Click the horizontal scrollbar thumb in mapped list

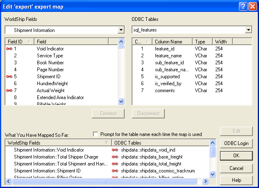click(105, 181)
